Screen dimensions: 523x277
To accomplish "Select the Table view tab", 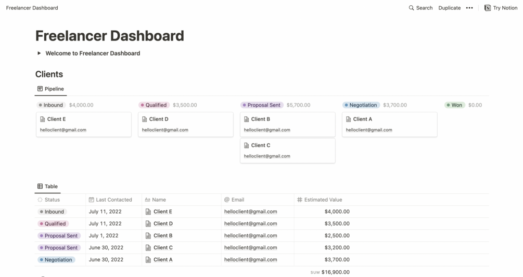I will (48, 187).
